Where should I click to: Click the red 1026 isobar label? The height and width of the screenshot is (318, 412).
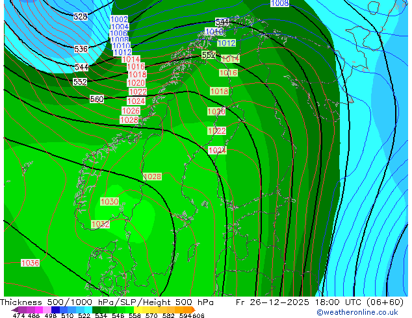pyautogui.click(x=131, y=111)
